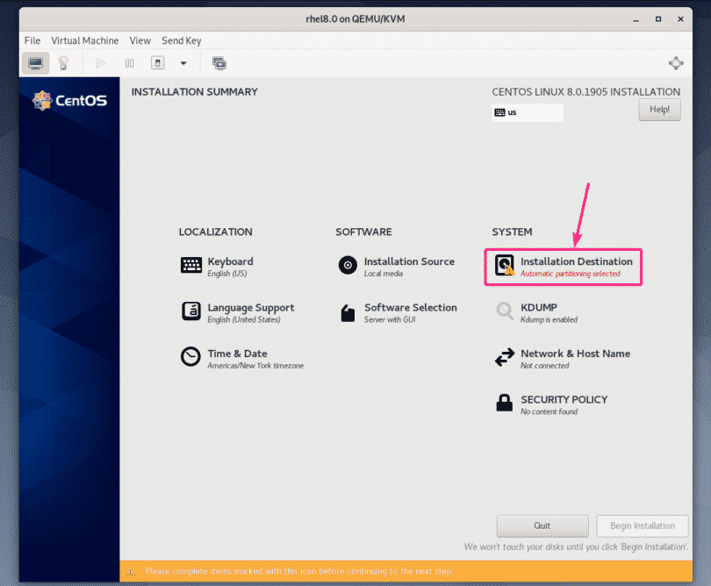The image size is (711, 586).
Task: Open the Send Key menu
Action: pos(182,40)
